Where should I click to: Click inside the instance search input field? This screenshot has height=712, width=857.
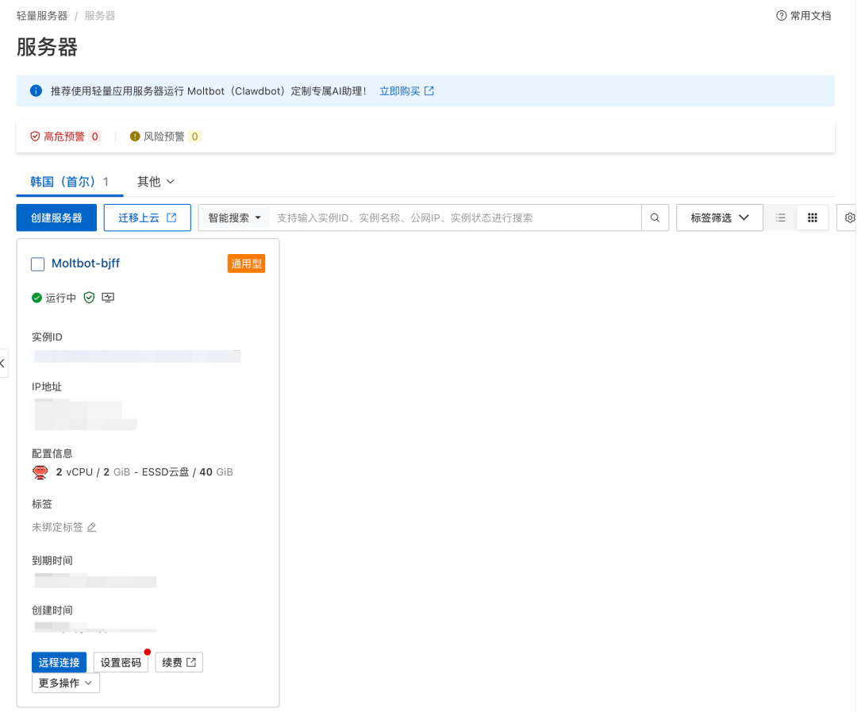(452, 217)
